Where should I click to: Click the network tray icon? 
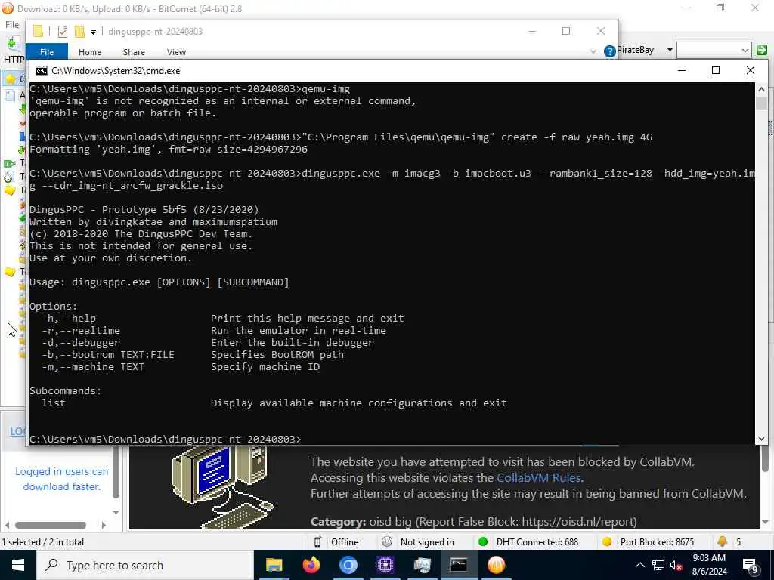(658, 565)
